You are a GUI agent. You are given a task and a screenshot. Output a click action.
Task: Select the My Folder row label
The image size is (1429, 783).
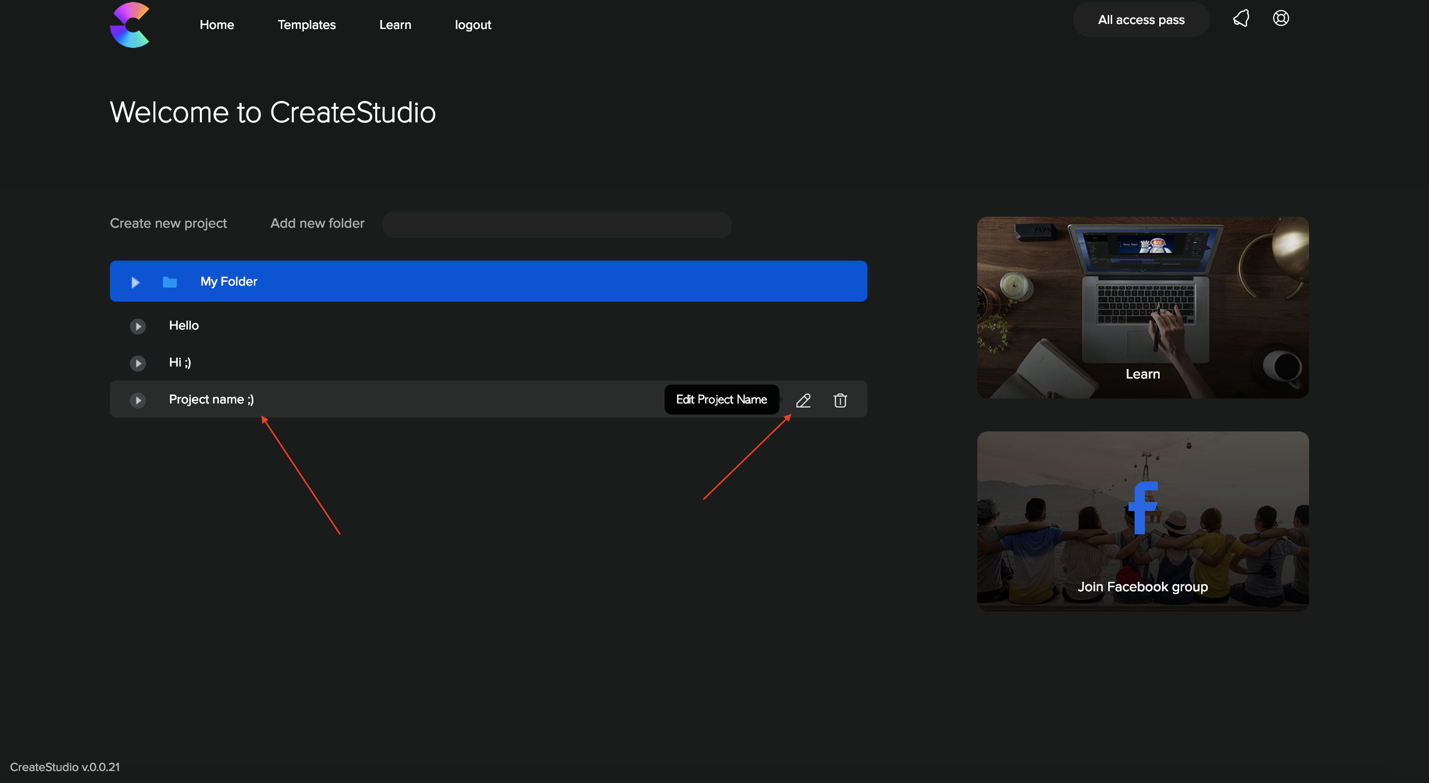pos(228,281)
